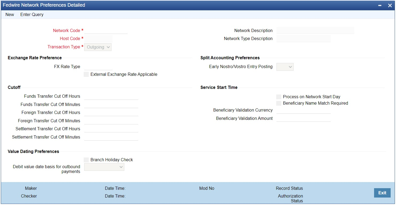Click Foreign Transfer Cut Off Minutes field
The height and width of the screenshot is (205, 396).
111,121
